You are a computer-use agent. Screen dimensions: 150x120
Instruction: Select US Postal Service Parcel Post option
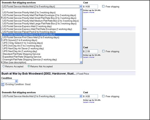tap(41, 32)
